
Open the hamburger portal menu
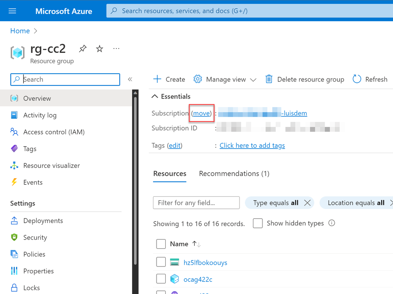click(12, 11)
